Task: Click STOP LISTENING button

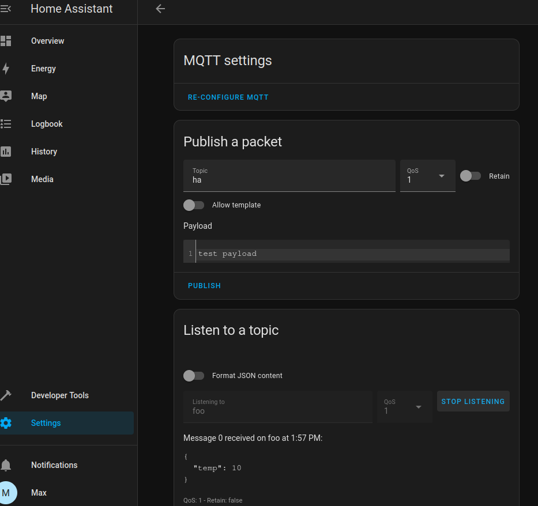Action: coord(473,402)
